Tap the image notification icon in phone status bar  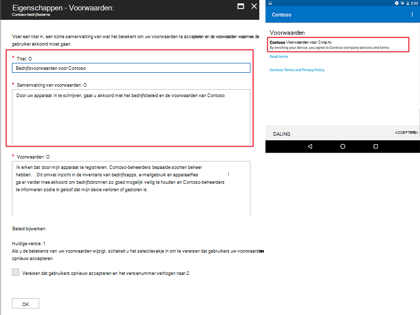270,3
